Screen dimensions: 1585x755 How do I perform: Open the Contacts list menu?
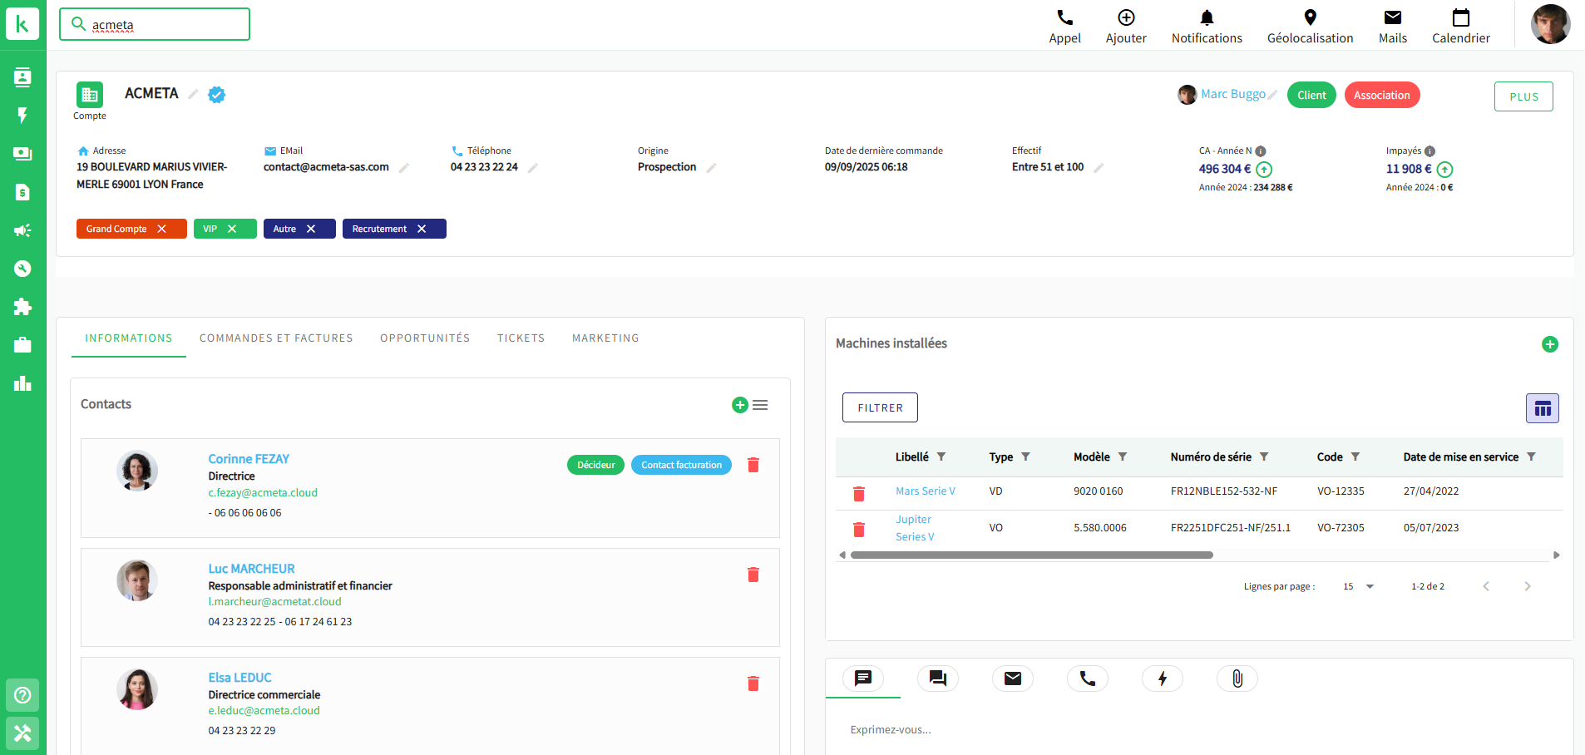pos(760,405)
